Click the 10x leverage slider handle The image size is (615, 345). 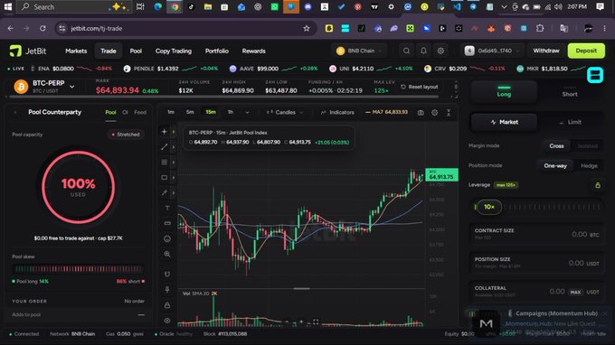[x=489, y=207]
